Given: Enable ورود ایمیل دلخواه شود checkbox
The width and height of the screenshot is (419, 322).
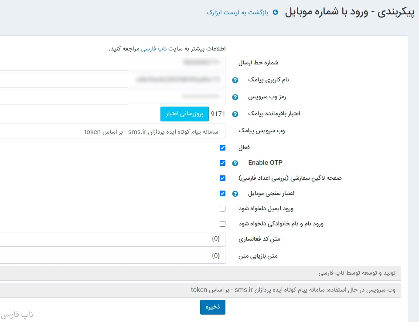Looking at the screenshot, I should click(223, 209).
